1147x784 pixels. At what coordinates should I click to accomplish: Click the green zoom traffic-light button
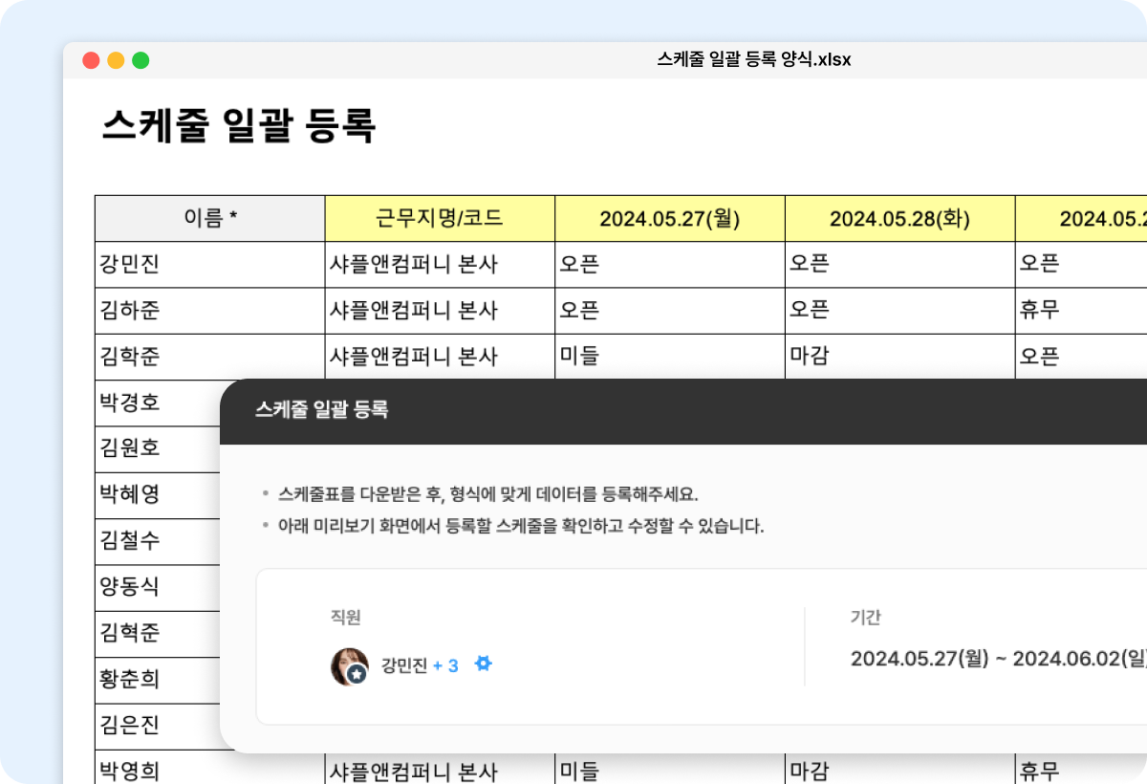click(141, 59)
